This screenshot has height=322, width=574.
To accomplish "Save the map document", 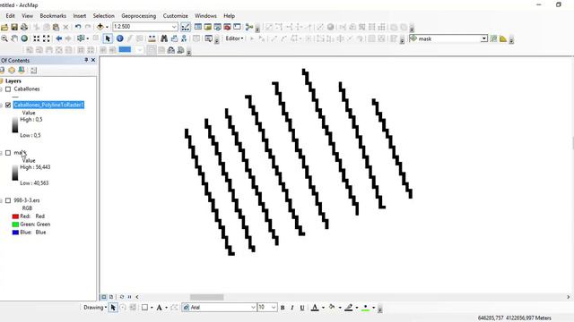I will click(14, 27).
